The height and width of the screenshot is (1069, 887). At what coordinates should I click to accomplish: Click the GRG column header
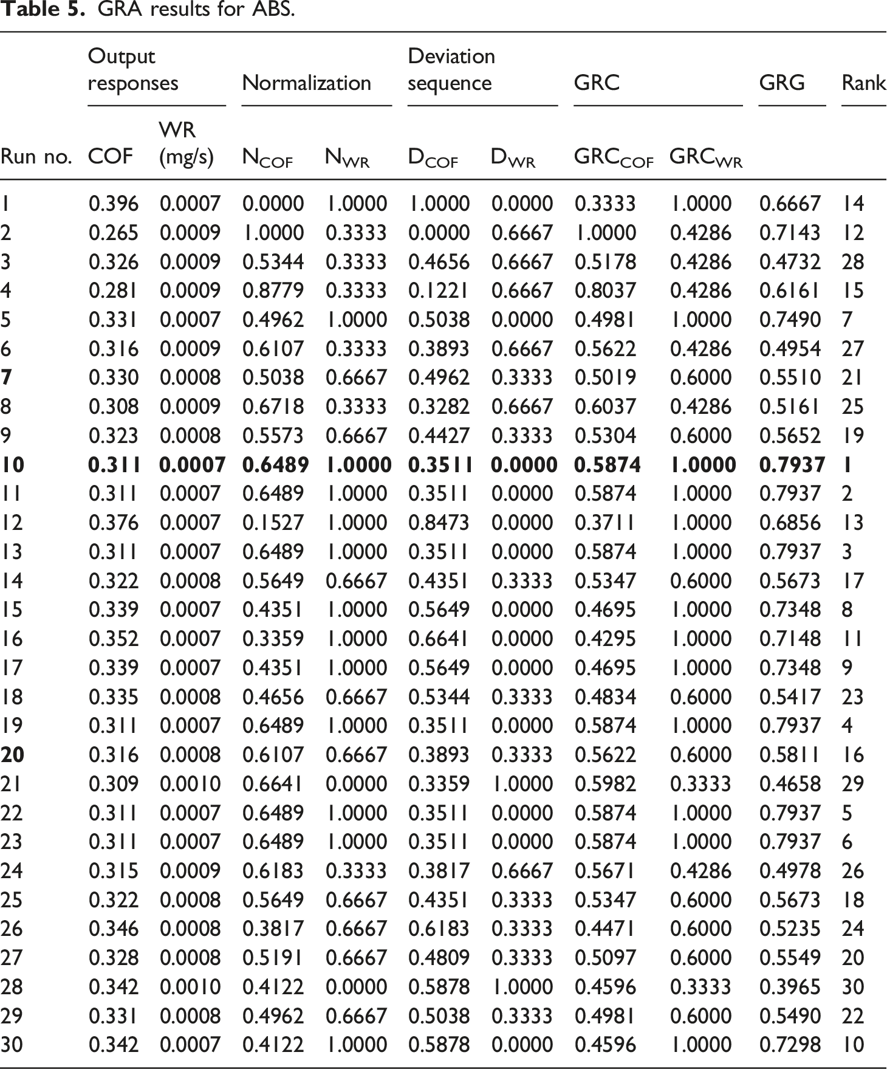pyautogui.click(x=782, y=83)
